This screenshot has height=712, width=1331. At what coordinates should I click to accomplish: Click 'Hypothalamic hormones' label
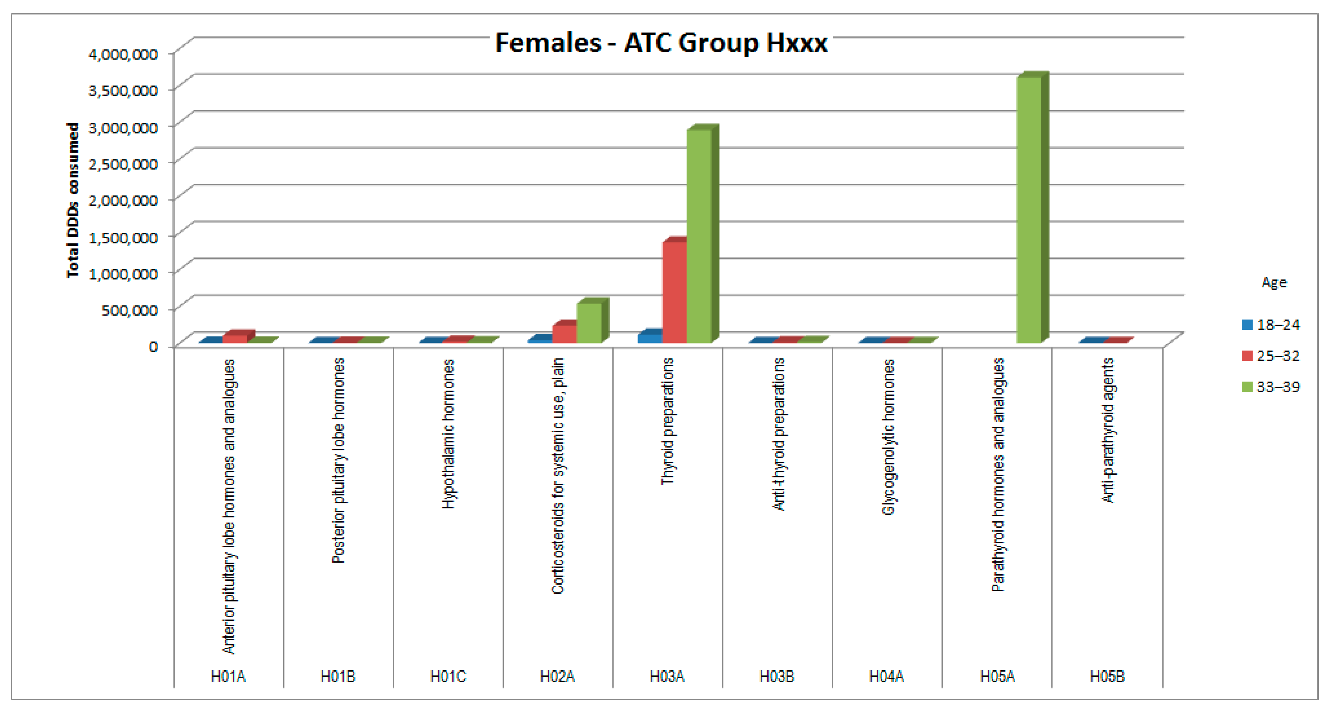coord(448,434)
